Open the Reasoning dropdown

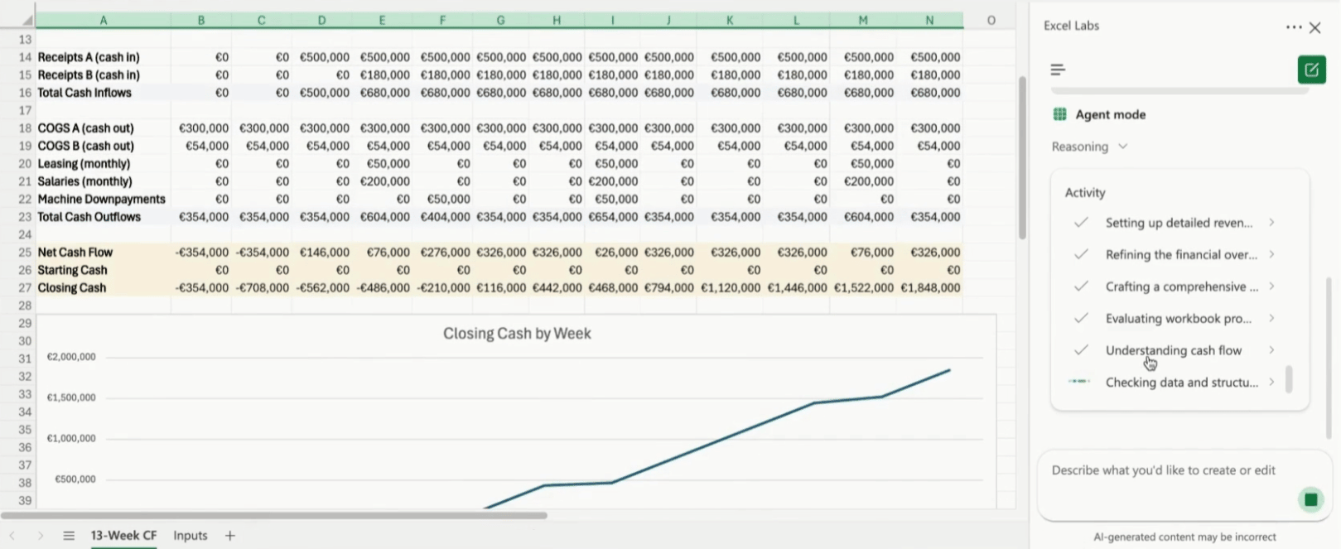[x=1089, y=147]
